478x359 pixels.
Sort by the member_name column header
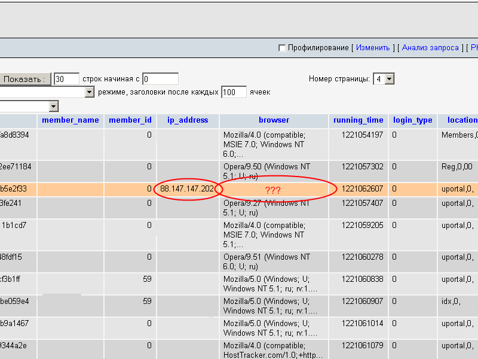(71, 120)
